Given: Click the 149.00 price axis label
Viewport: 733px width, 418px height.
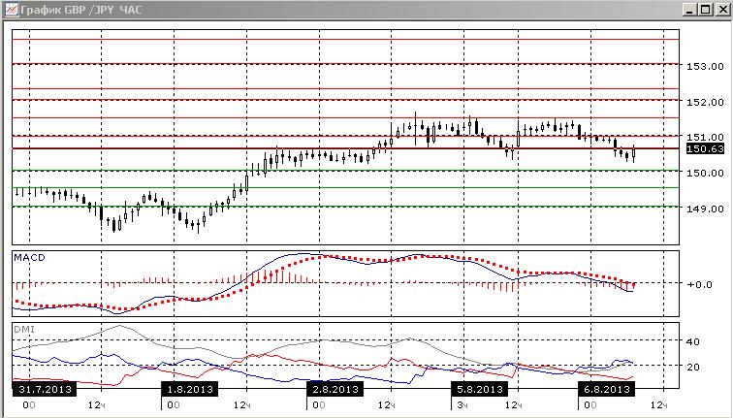Looking at the screenshot, I should 705,209.
